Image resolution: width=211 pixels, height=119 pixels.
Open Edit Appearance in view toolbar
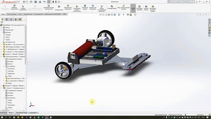coord(128,15)
